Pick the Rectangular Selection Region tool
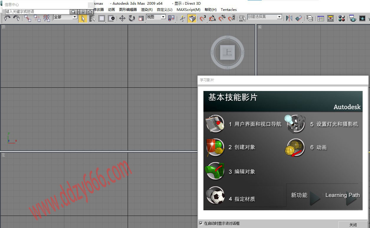Screen dimensions: 370x228 [x=102, y=18]
